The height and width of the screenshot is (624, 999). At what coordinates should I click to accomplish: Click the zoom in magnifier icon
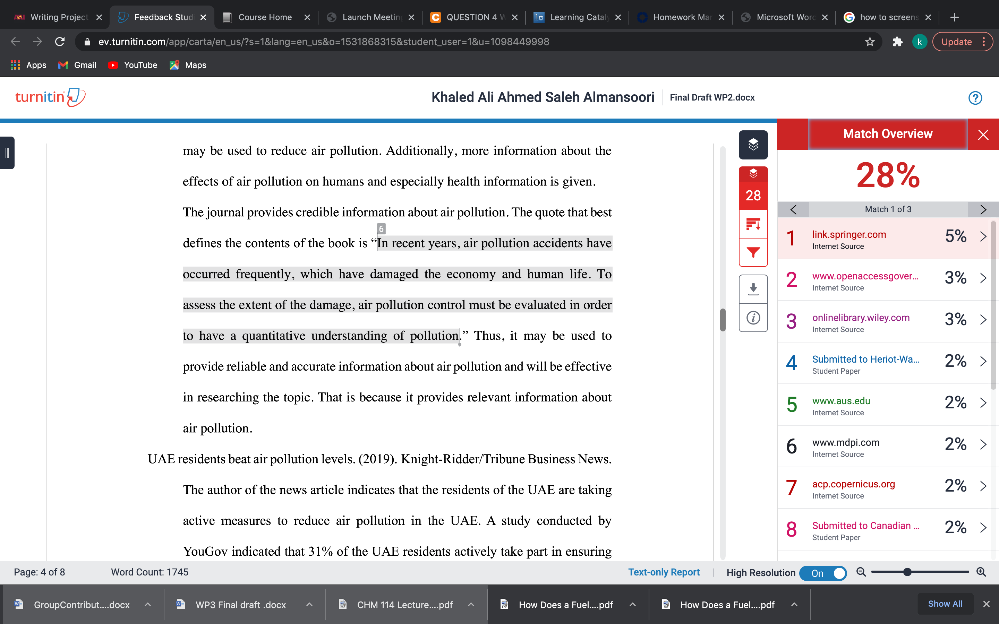click(x=981, y=572)
